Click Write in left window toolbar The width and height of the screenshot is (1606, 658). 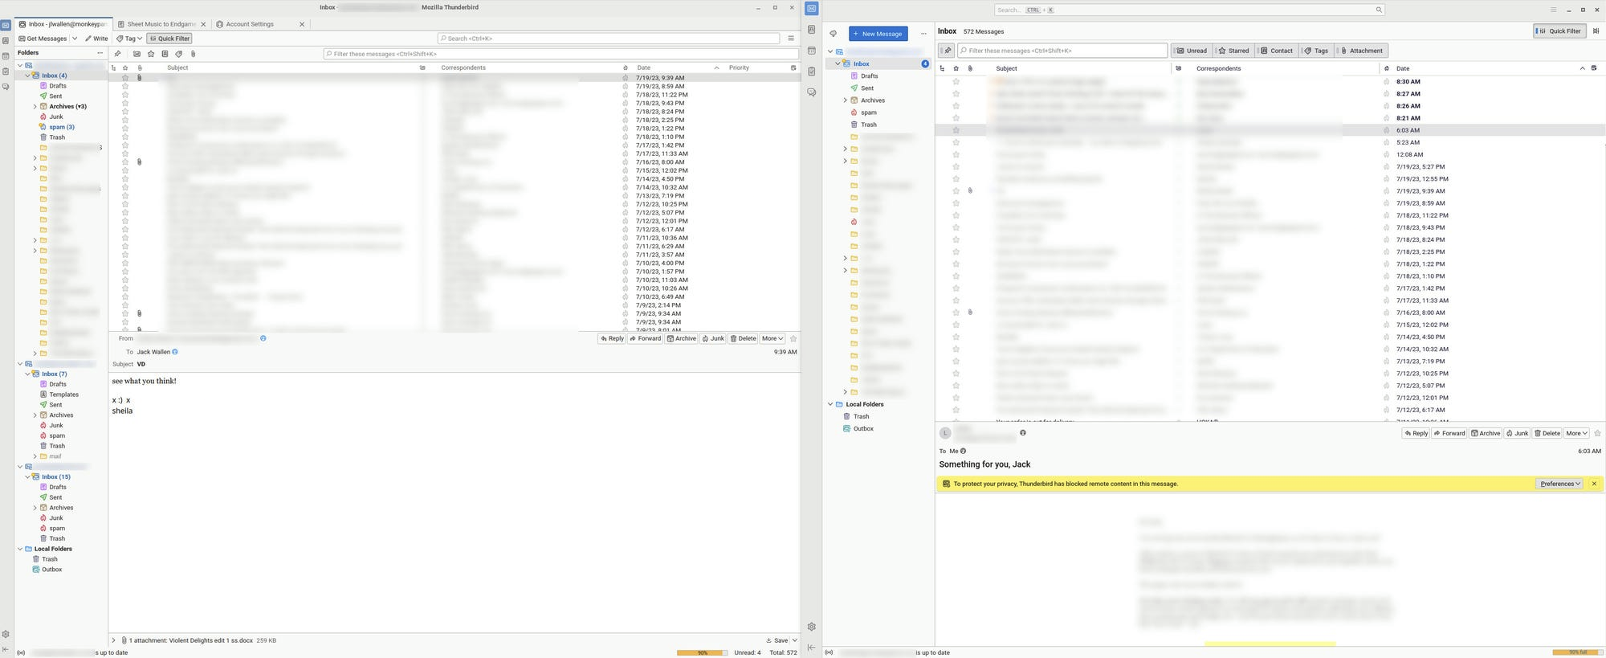(x=96, y=39)
